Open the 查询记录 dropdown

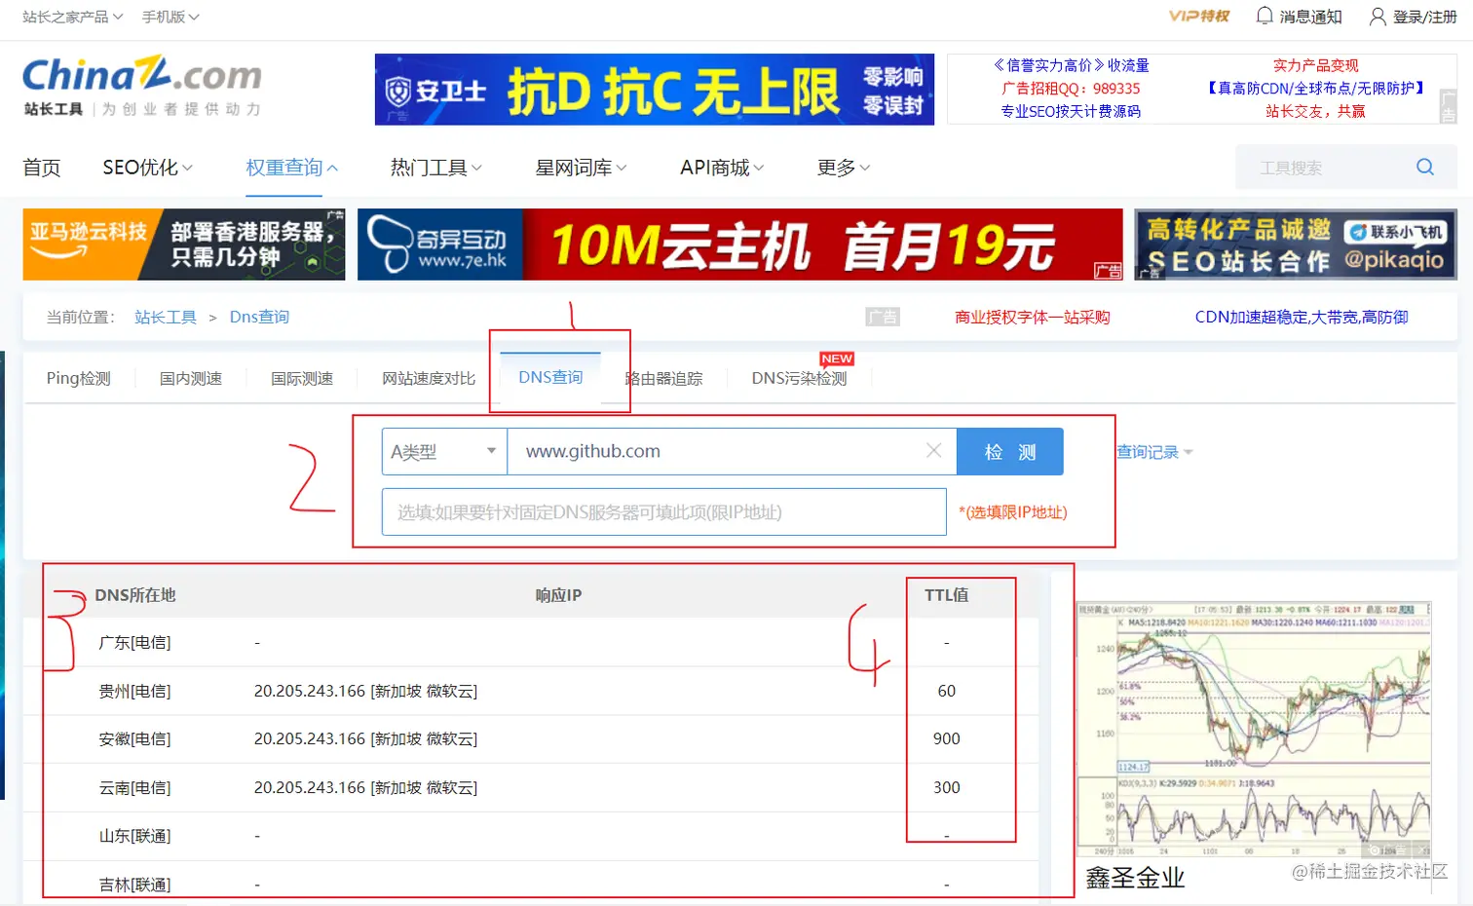coord(1154,452)
